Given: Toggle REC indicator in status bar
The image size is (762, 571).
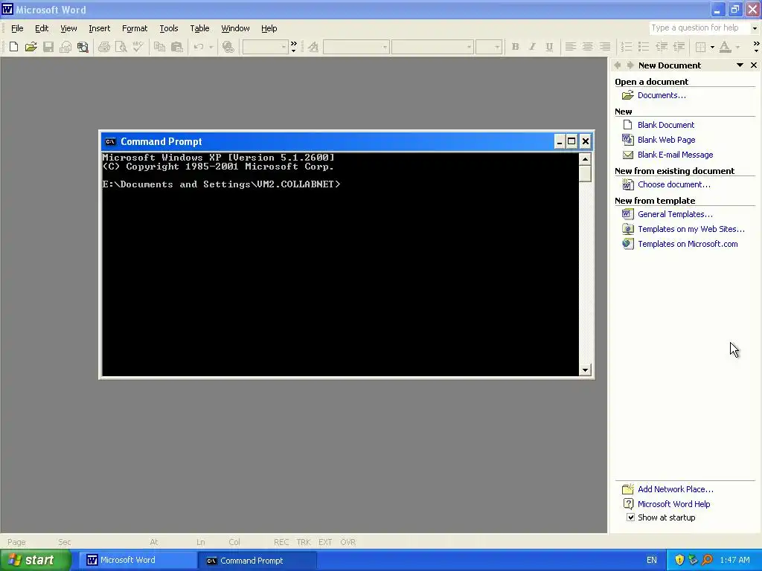Looking at the screenshot, I should tap(281, 542).
